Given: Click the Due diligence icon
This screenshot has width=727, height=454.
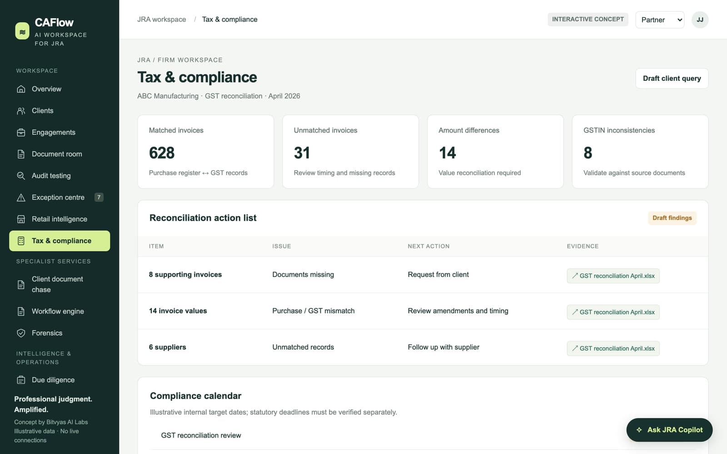Looking at the screenshot, I should tap(21, 380).
